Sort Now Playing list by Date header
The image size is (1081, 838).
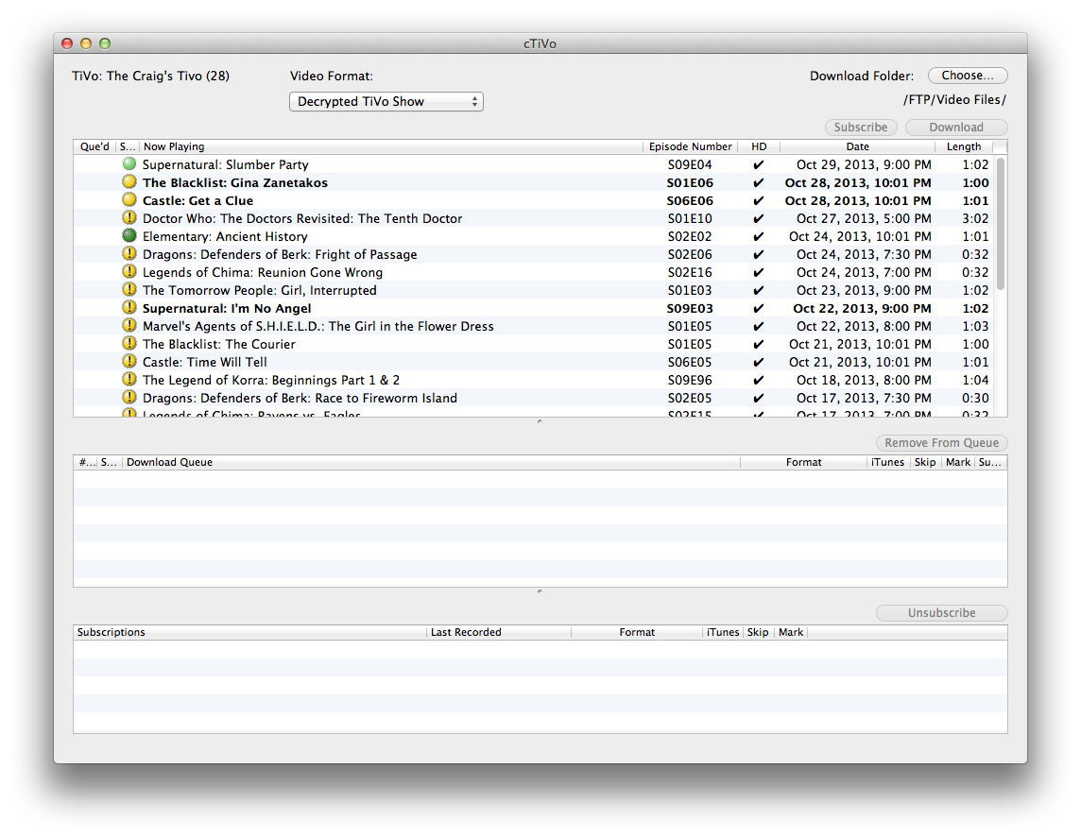pyautogui.click(x=858, y=146)
